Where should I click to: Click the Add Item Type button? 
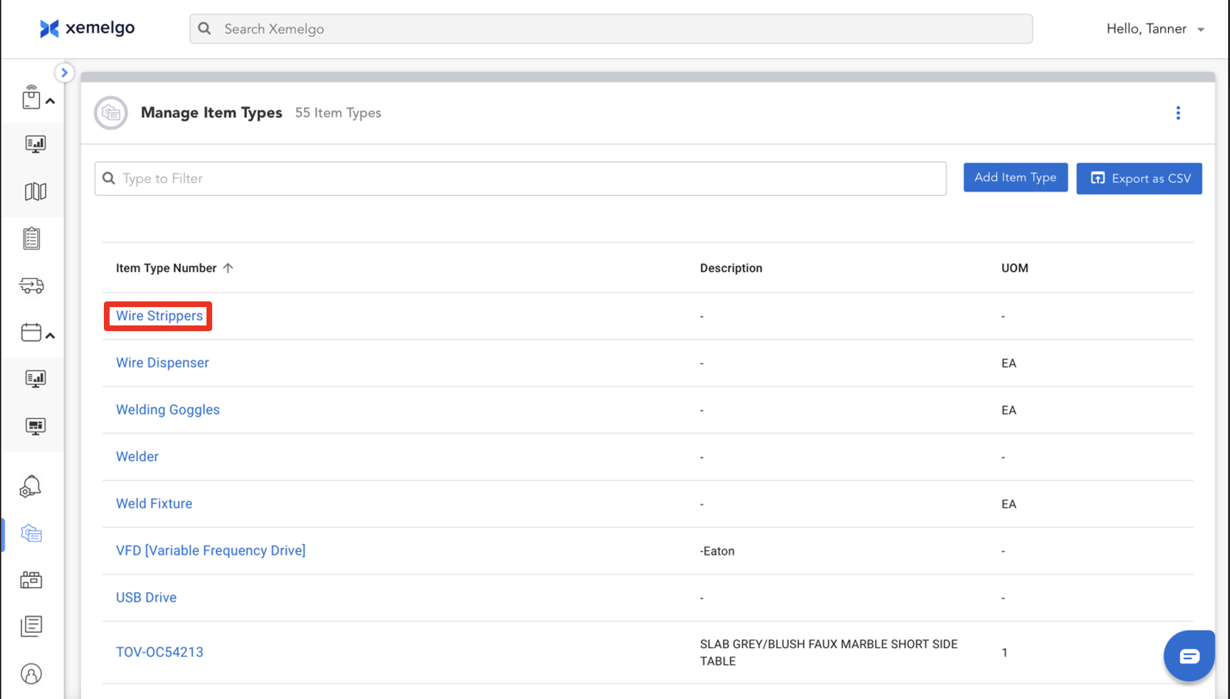(x=1015, y=178)
